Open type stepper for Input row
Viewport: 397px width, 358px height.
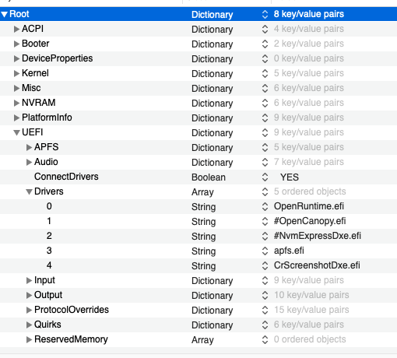[265, 280]
